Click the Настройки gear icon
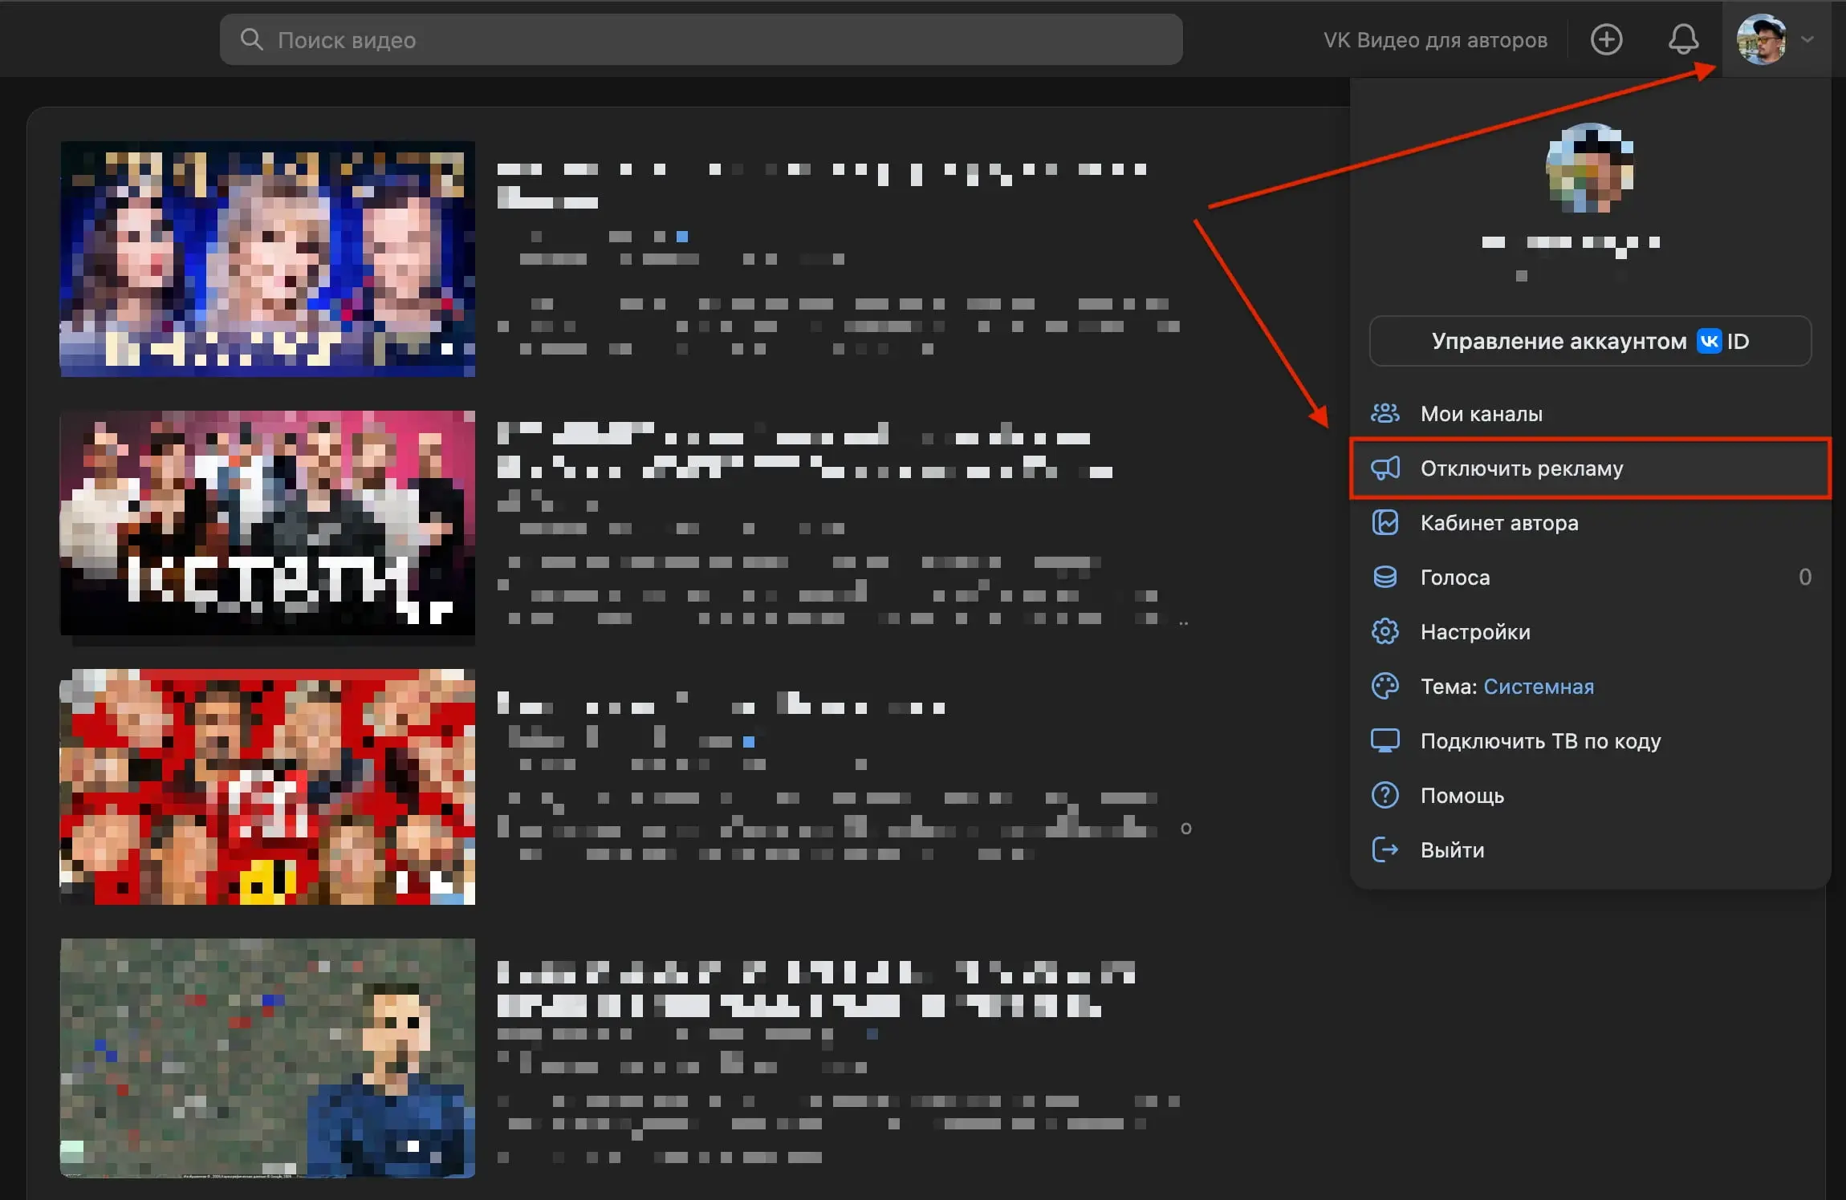1846x1200 pixels. pyautogui.click(x=1384, y=632)
